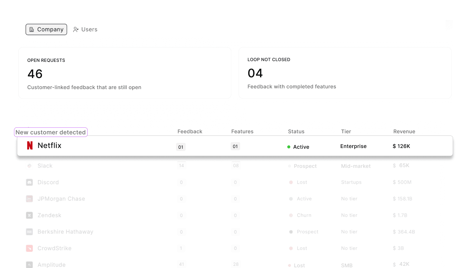Switch to the Company tab
Viewport: 470px width, 268px height.
pos(46,29)
